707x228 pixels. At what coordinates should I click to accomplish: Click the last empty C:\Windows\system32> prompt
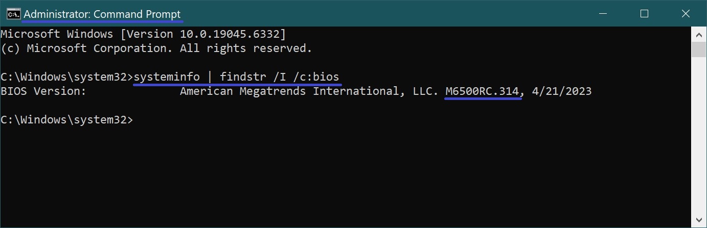click(66, 120)
